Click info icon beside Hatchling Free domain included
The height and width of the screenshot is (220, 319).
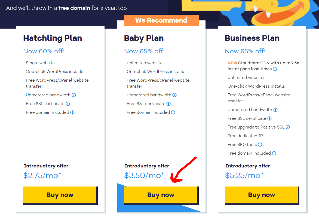[x=72, y=112]
